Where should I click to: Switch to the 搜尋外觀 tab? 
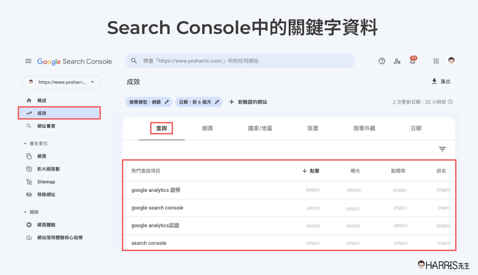364,128
